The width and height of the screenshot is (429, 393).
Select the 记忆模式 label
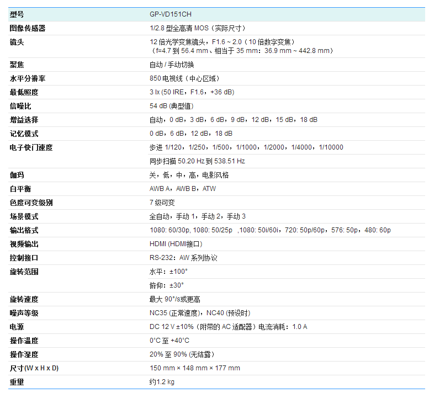coord(24,134)
